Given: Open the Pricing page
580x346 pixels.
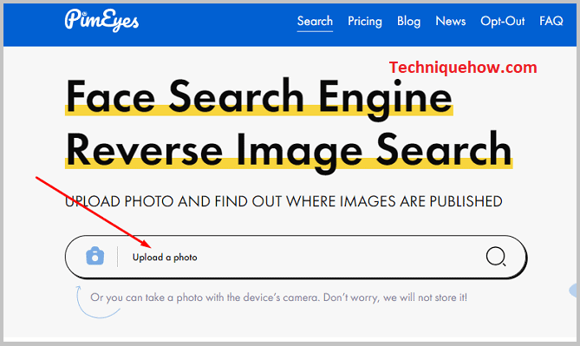Looking at the screenshot, I should click(365, 22).
